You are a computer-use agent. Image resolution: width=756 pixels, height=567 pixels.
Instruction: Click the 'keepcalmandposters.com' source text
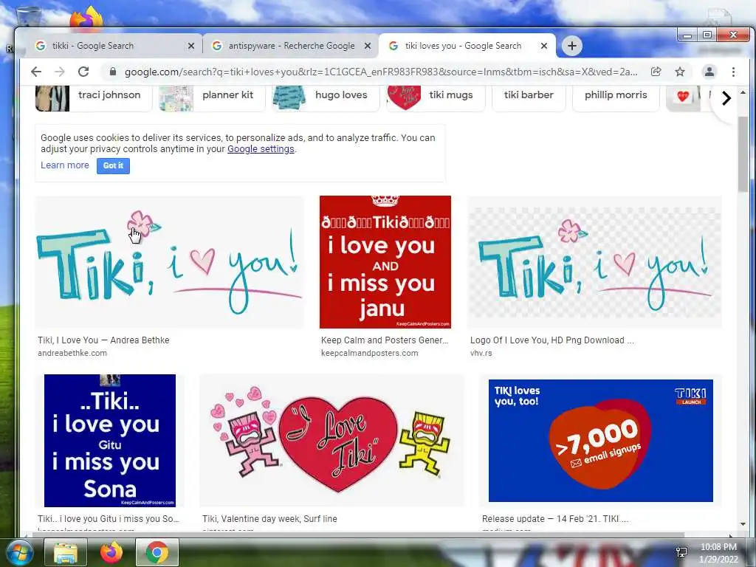click(x=369, y=353)
